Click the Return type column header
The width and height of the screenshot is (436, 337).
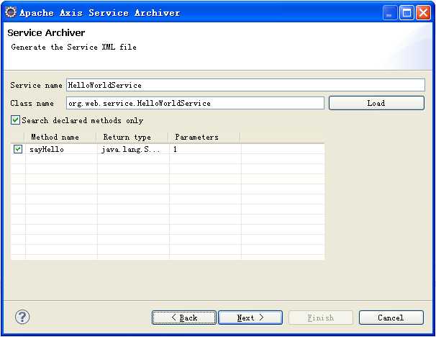tap(132, 138)
